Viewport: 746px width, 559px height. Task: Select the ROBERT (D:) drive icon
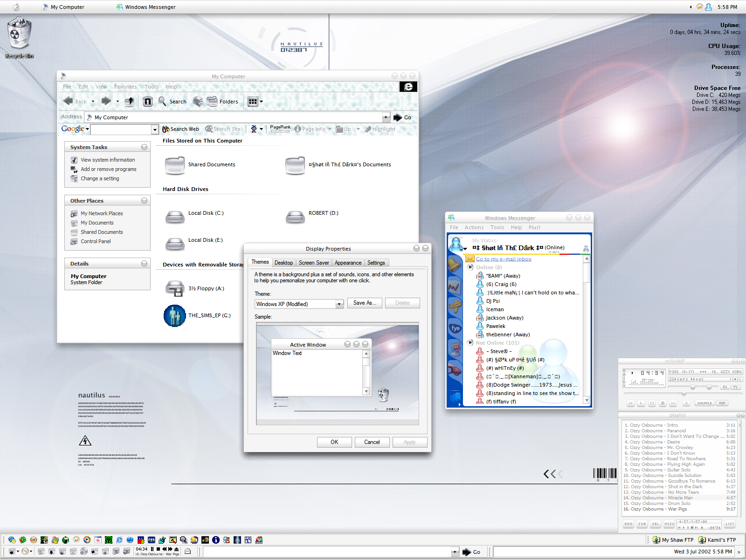pyautogui.click(x=295, y=217)
